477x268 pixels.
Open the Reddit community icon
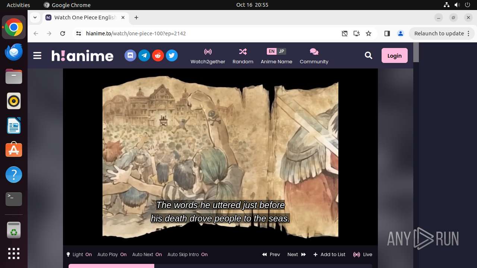(x=158, y=55)
